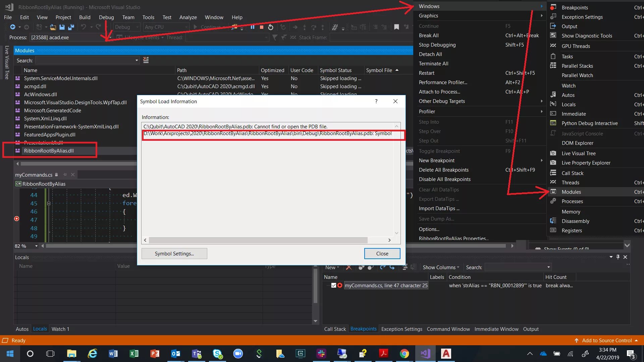Screen dimensions: 644x362
Task: Click the conditional breakpoint glyph on line 47
Action: [x=17, y=219]
